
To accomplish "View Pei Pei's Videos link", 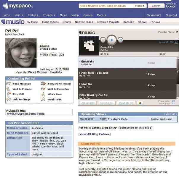I will pyautogui.click(x=42, y=72).
